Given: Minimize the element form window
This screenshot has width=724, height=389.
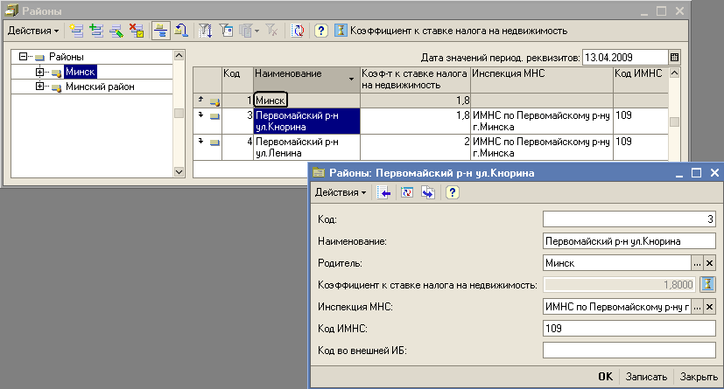Looking at the screenshot, I should pyautogui.click(x=678, y=173).
